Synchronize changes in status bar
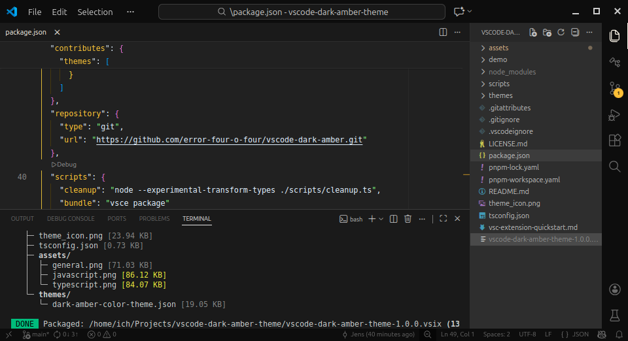The image size is (628, 341). click(65, 334)
